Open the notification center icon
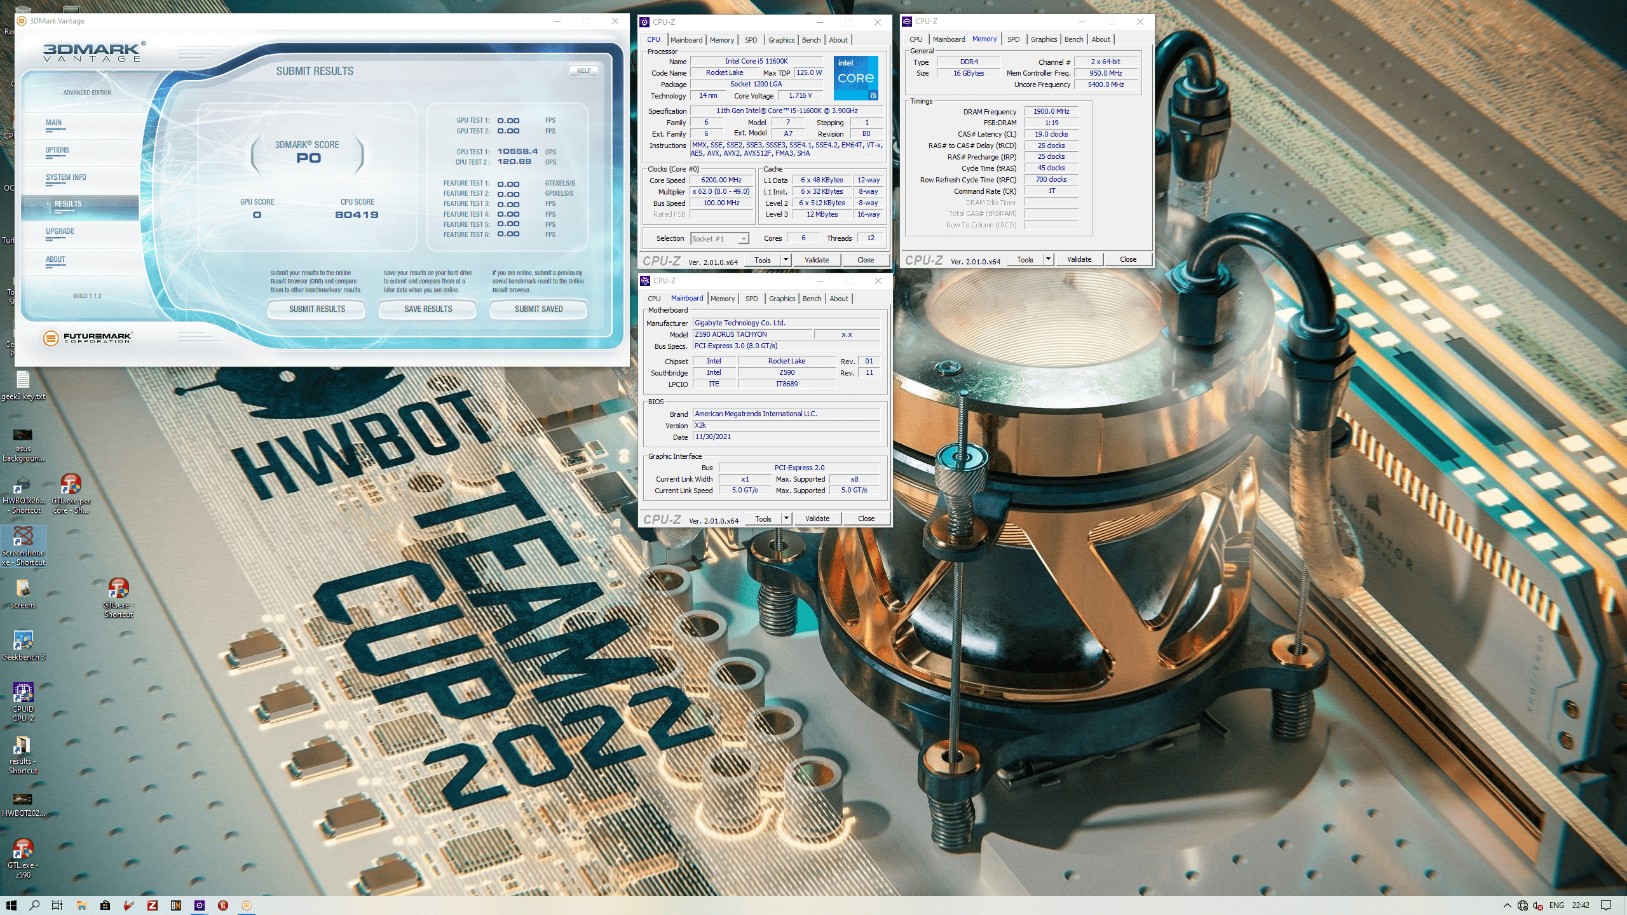The image size is (1627, 915). coord(1606,905)
